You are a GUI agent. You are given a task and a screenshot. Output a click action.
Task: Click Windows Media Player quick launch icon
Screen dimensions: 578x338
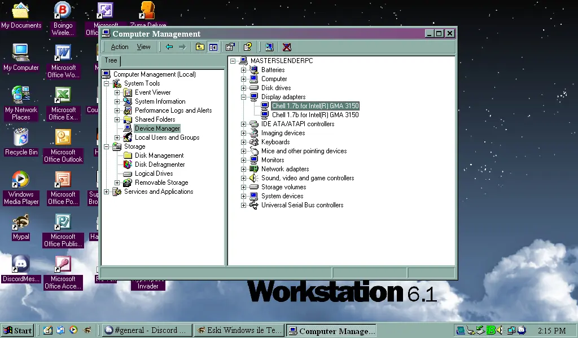click(73, 330)
